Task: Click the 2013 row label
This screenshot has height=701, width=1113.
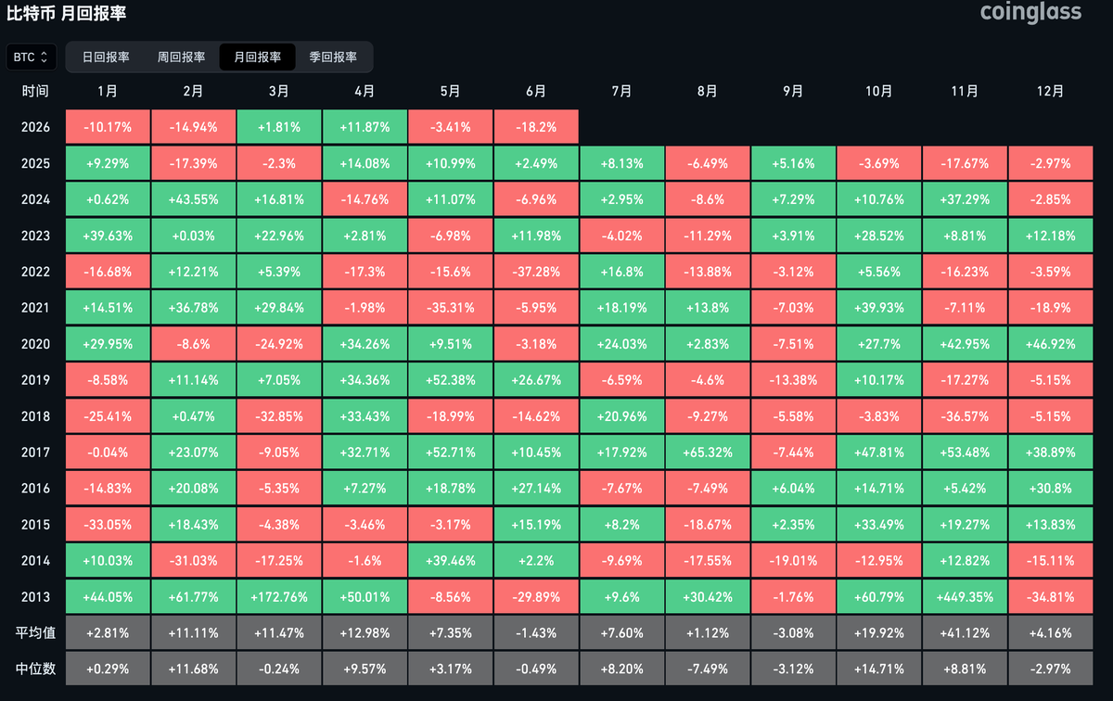Action: (35, 596)
